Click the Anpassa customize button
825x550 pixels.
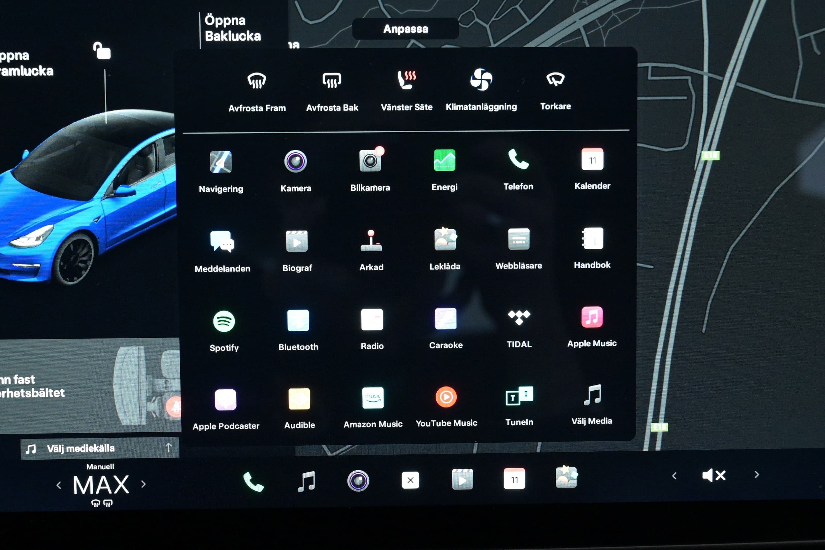pyautogui.click(x=406, y=29)
